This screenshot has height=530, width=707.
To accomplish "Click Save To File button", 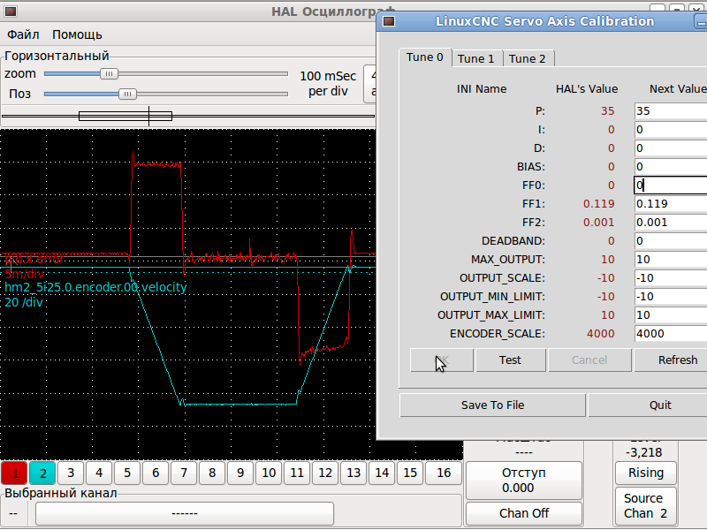I will pyautogui.click(x=492, y=405).
